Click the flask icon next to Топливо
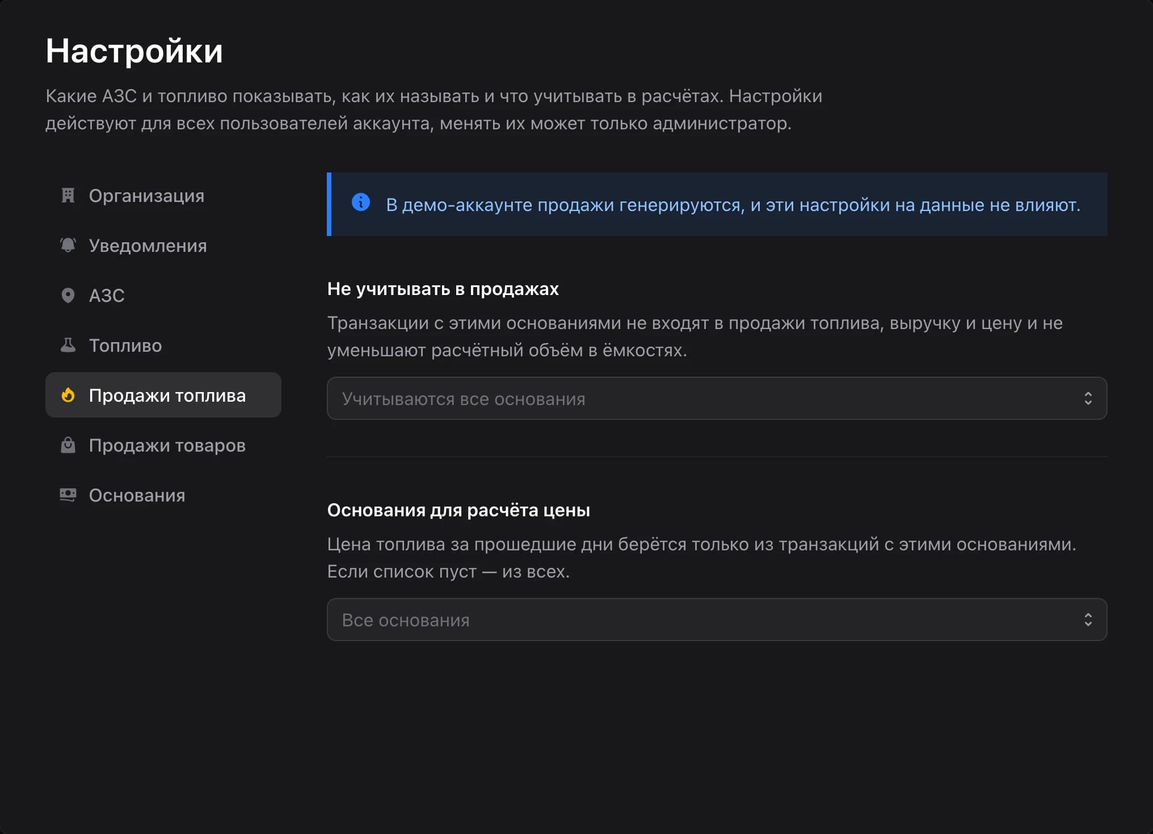Viewport: 1153px width, 834px height. click(x=68, y=346)
